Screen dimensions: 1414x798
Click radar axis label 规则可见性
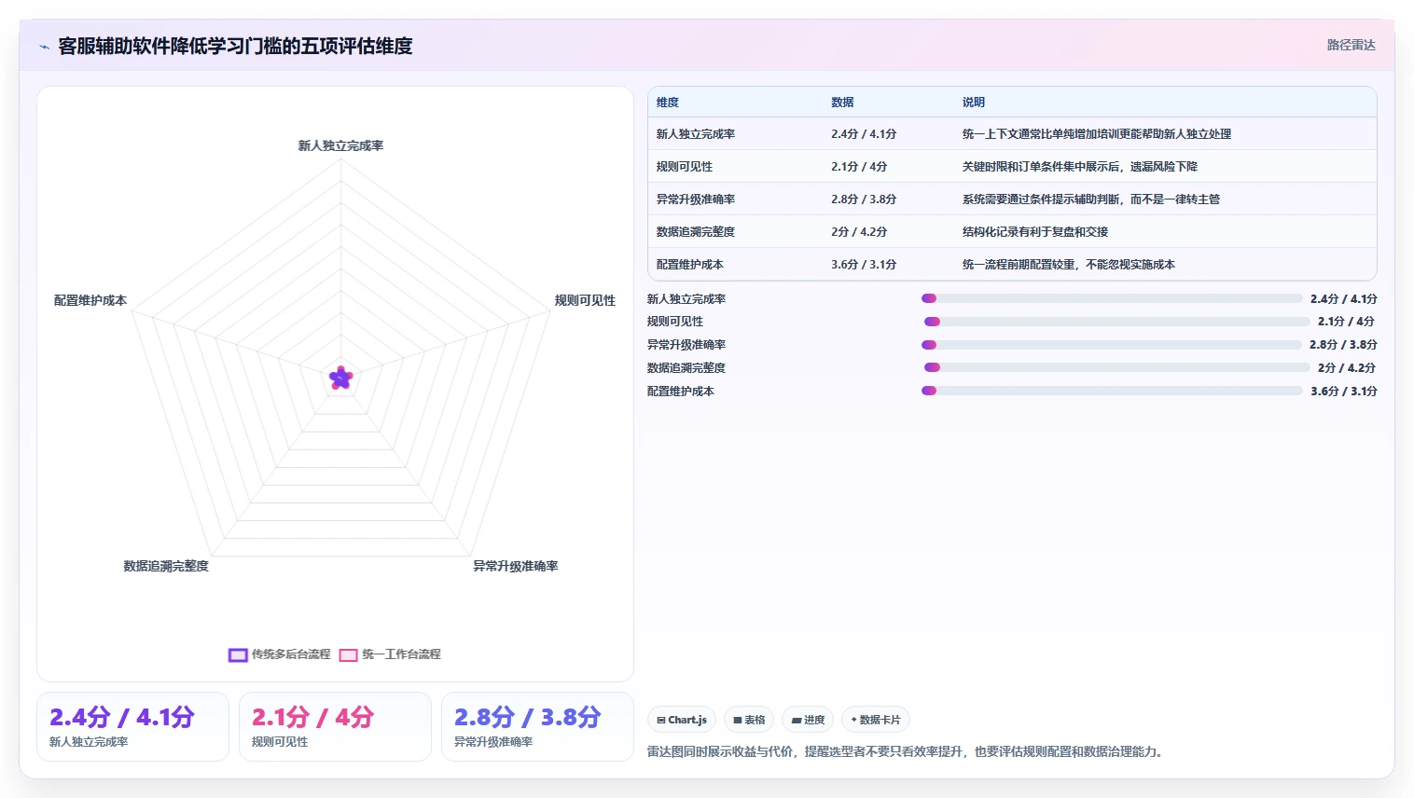[x=585, y=300]
